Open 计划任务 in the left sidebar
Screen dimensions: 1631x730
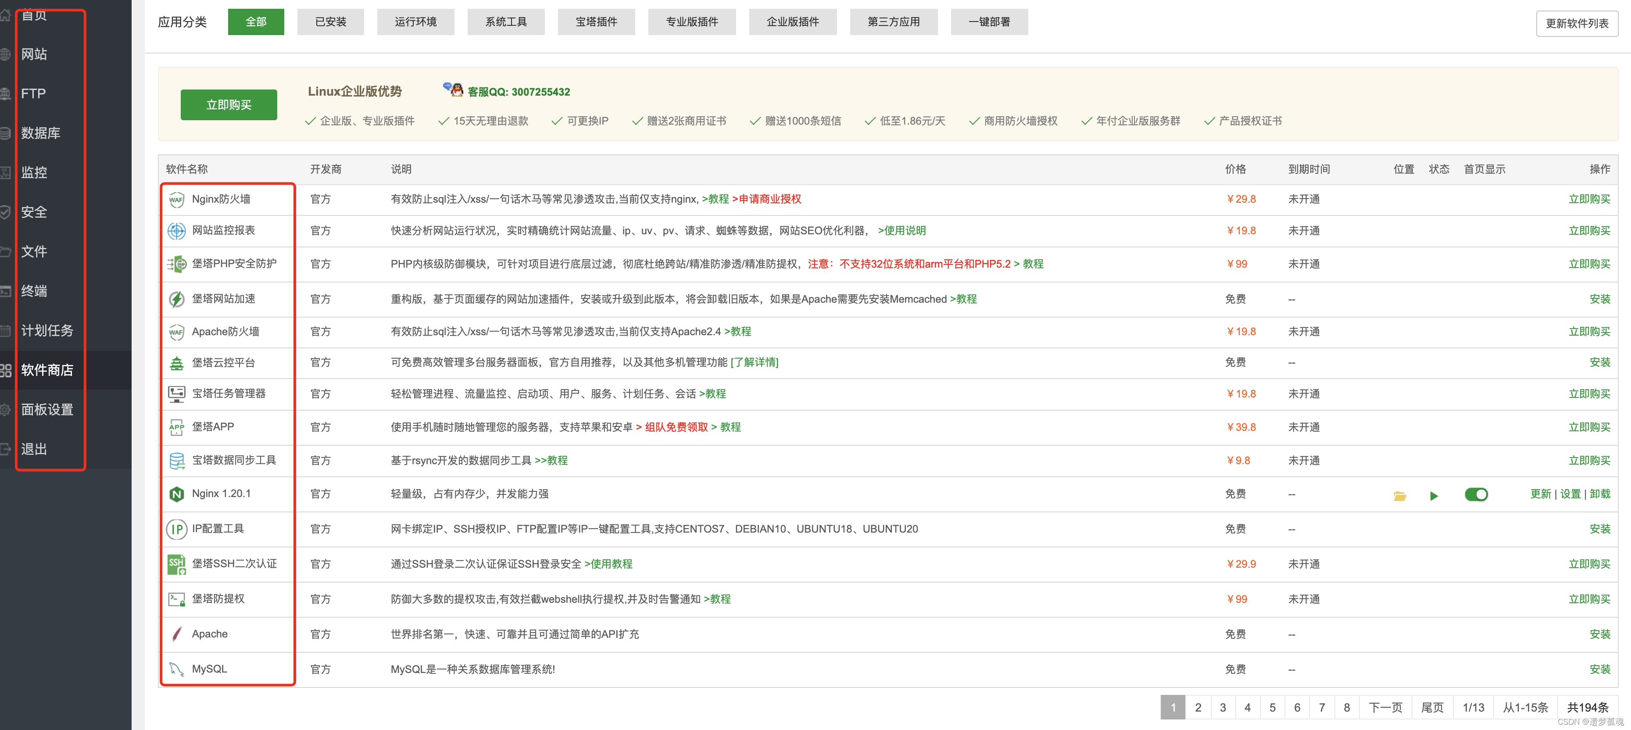pyautogui.click(x=47, y=330)
